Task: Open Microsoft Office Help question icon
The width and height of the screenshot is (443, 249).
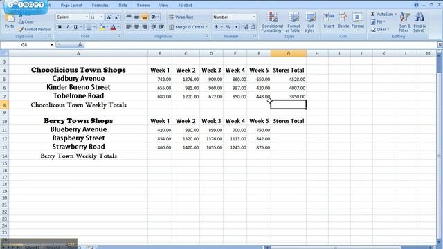Action: (416, 5)
